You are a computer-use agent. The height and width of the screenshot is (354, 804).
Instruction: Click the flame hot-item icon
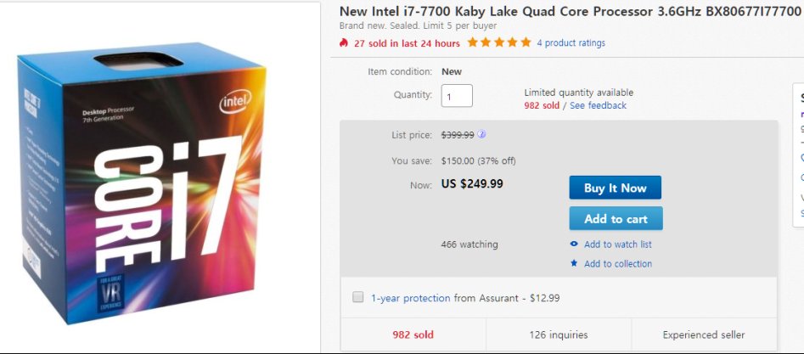point(345,42)
